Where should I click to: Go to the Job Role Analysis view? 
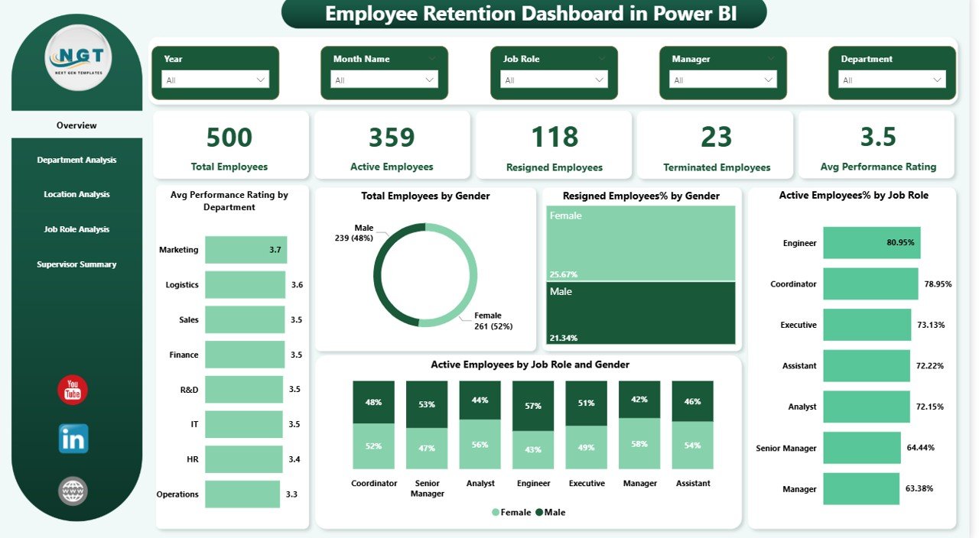[x=76, y=228]
